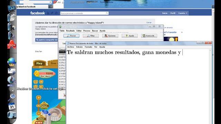
Task: Open Facebook messages icon
Action: point(52,13)
